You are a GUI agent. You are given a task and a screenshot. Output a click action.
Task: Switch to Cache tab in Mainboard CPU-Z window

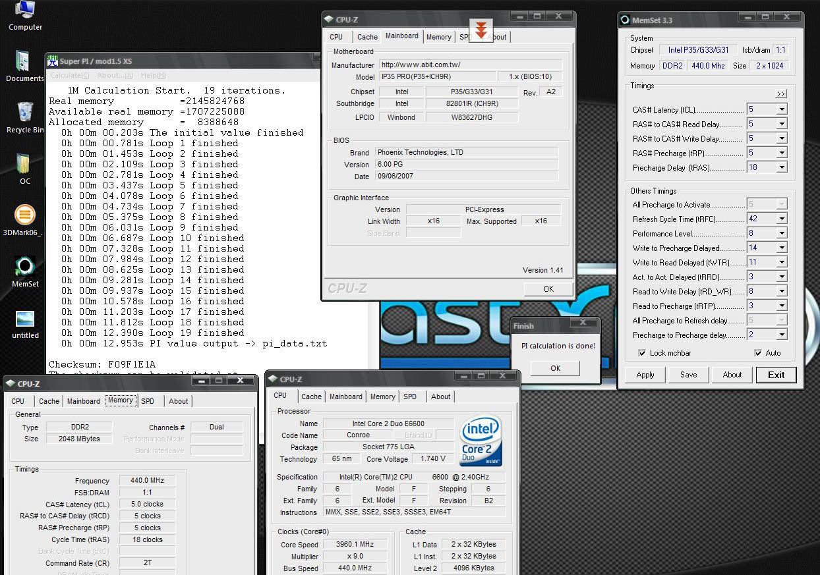point(367,37)
